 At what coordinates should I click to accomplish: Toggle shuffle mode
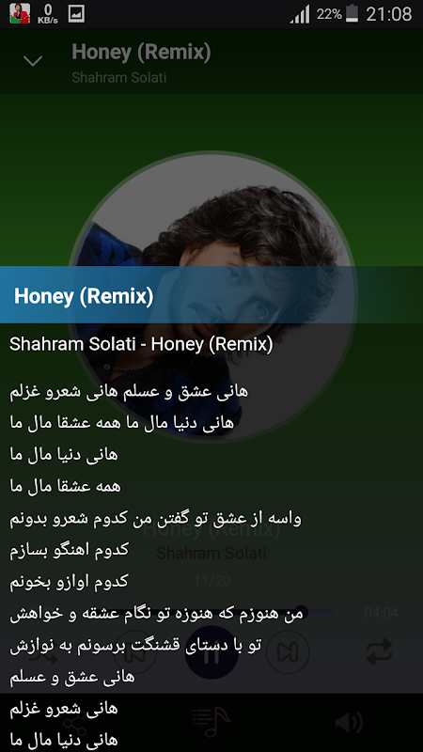(x=44, y=653)
